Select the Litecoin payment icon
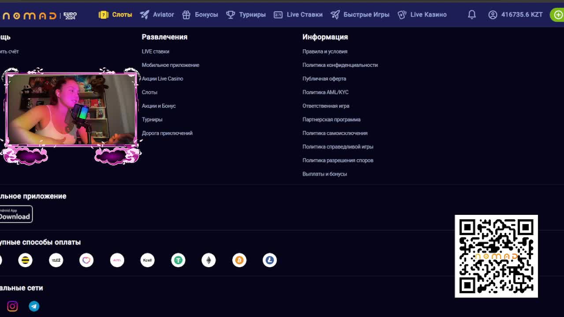Viewport: 564px width, 317px height. click(x=270, y=260)
